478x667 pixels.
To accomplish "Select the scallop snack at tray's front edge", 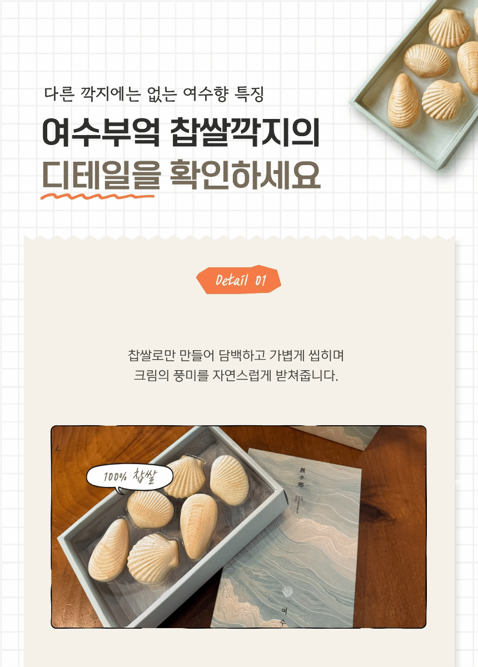I will click(x=153, y=559).
